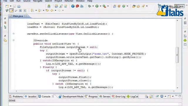Open the Android SDK Manager download icon
188x106 pixels.
pos(49,6)
